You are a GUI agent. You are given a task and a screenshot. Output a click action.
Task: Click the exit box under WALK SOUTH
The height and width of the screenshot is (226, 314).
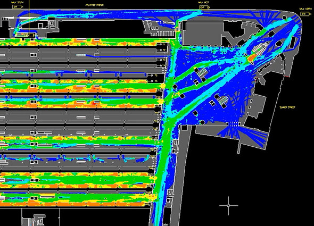(x=17, y=7)
